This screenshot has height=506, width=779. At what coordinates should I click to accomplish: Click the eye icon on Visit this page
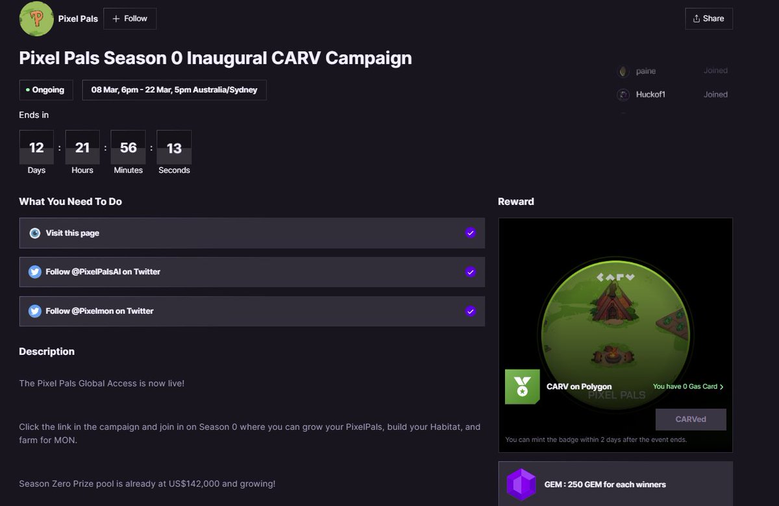click(x=35, y=233)
